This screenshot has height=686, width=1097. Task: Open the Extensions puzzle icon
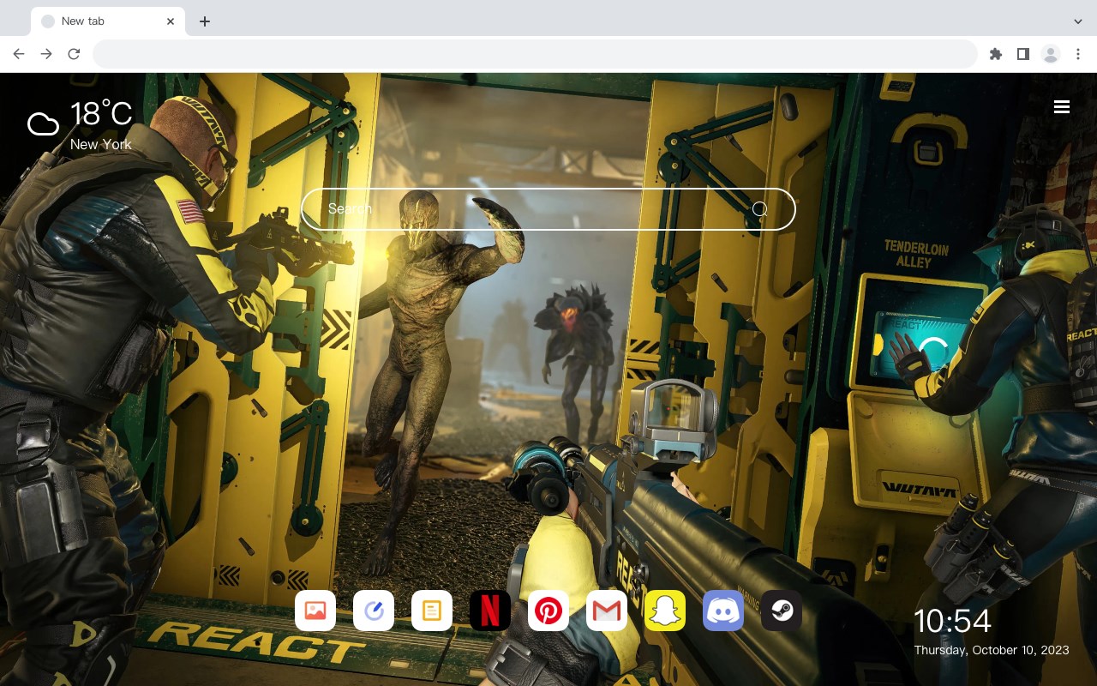995,54
